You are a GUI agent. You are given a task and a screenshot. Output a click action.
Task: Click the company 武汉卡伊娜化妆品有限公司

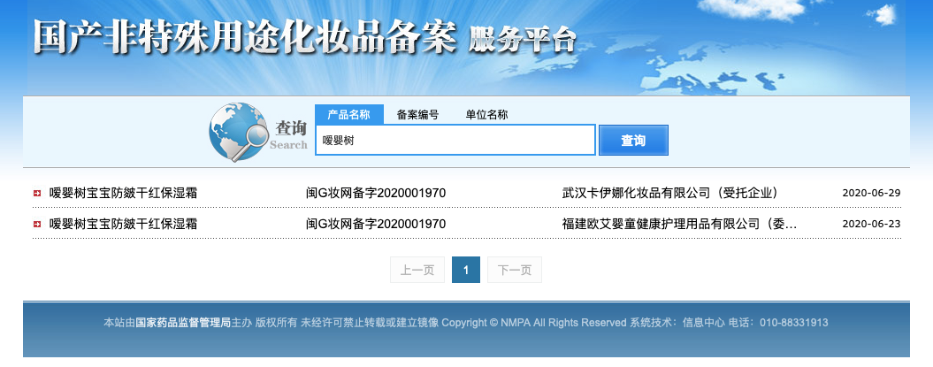point(669,193)
